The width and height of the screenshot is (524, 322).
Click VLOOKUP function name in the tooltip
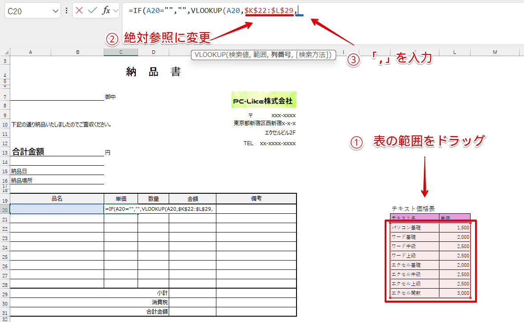pyautogui.click(x=210, y=55)
